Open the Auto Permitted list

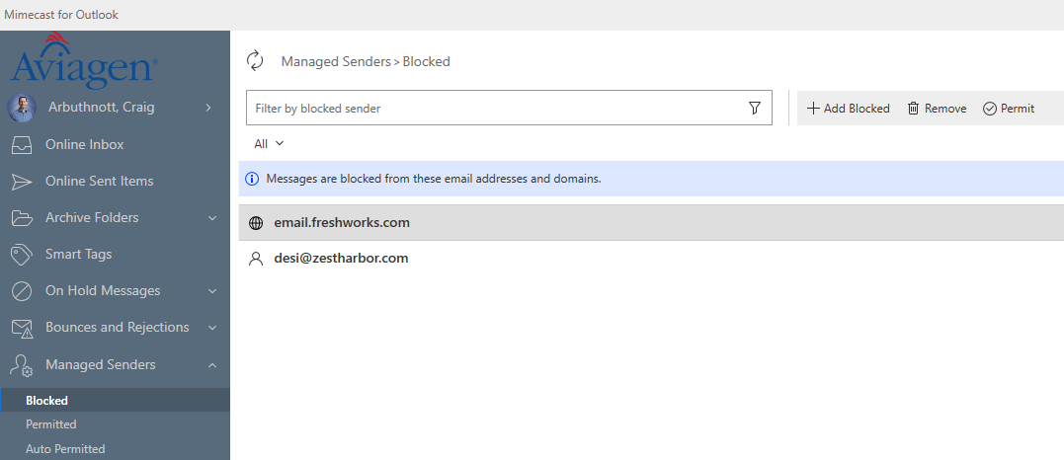point(65,449)
